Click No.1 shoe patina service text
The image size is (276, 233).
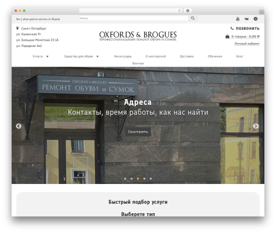pos(38,19)
